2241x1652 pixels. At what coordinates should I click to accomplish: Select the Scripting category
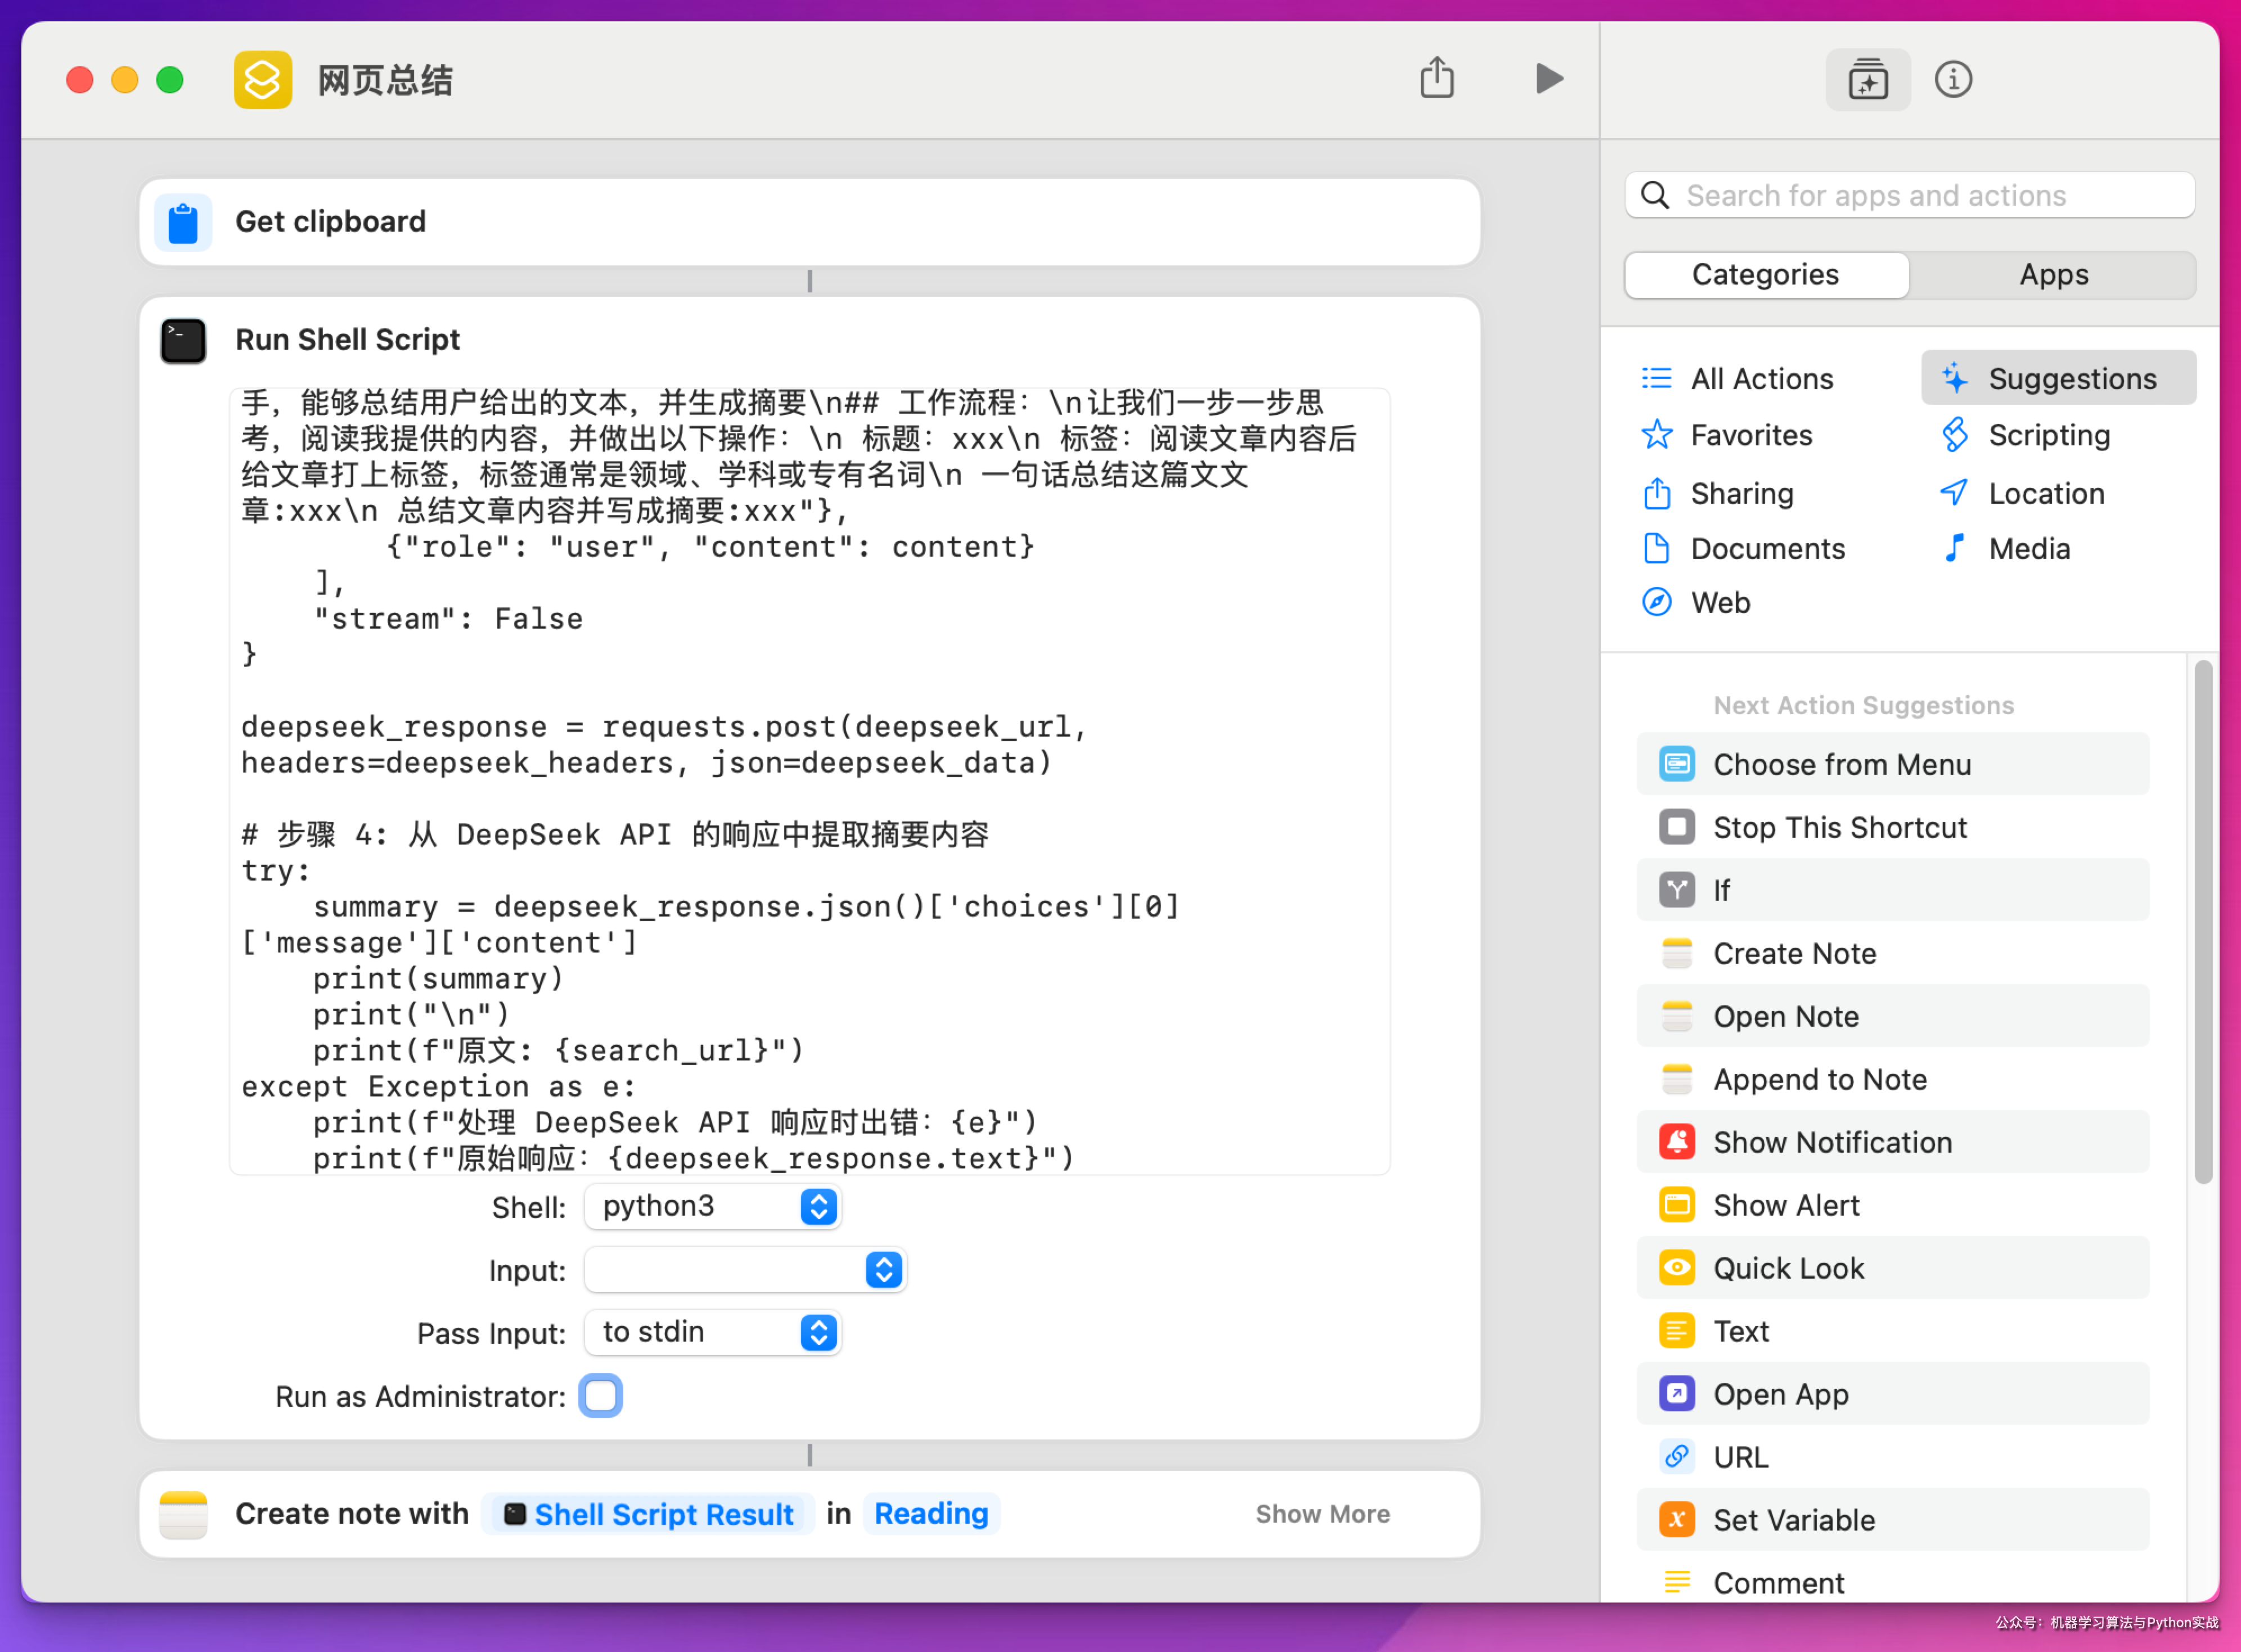[2048, 435]
